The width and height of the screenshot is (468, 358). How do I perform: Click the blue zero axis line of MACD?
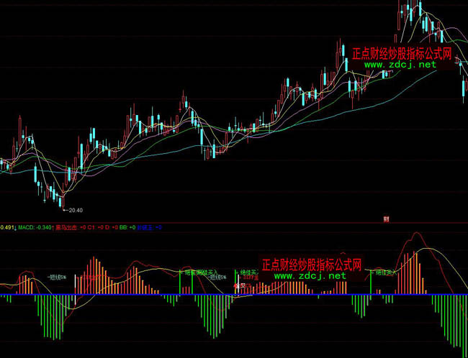click(x=144, y=295)
